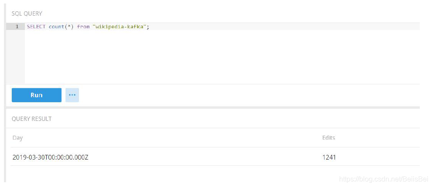The height and width of the screenshot is (187, 432).
Task: Focus the empty SQL editor area
Action: (218, 57)
